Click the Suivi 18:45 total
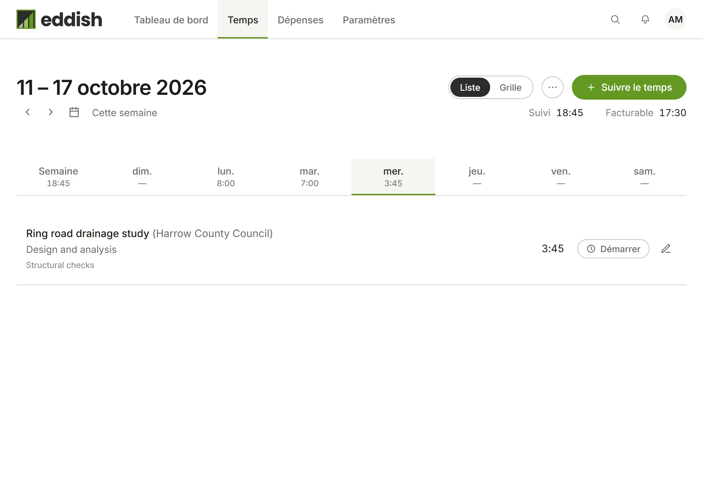The image size is (703, 481). coord(556,113)
